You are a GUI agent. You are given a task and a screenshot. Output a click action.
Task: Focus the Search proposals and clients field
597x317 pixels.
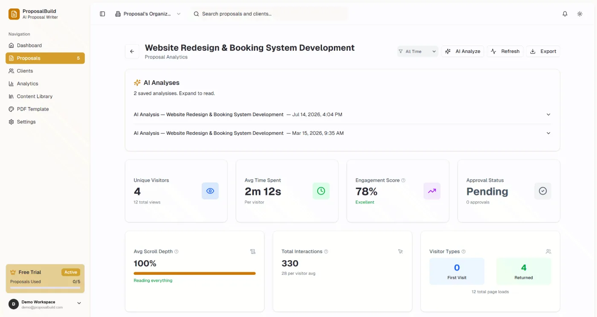tap(269, 14)
